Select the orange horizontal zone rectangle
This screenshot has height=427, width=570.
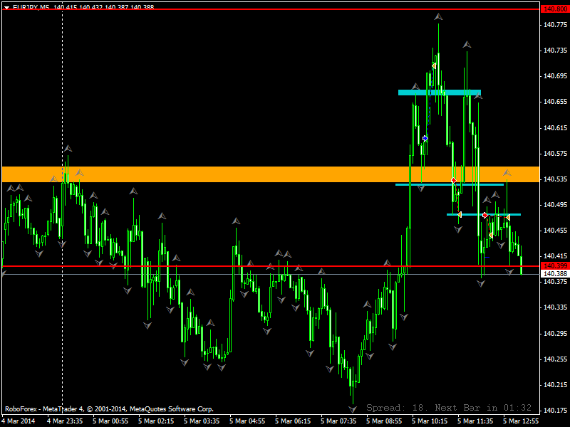click(x=271, y=174)
